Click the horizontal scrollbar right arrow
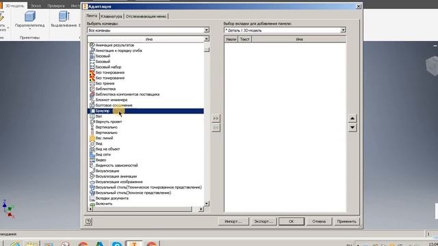The height and width of the screenshot is (246, 438). (x=201, y=209)
